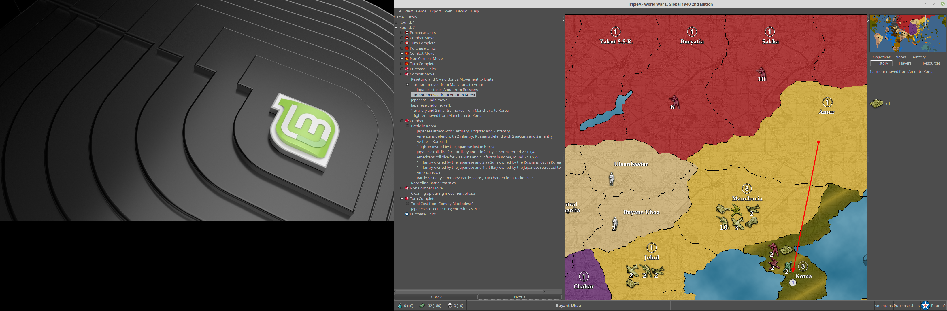Expand the Round: 1 history node

396,22
